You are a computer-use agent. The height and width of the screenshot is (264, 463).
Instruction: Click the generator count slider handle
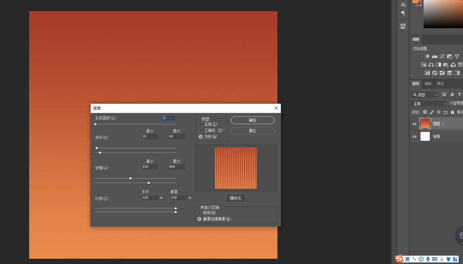click(95, 124)
